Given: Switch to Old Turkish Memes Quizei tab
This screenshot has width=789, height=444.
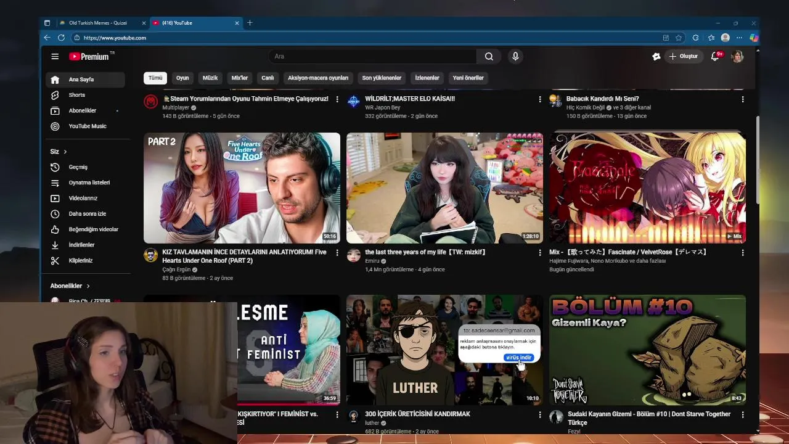Looking at the screenshot, I should (102, 23).
